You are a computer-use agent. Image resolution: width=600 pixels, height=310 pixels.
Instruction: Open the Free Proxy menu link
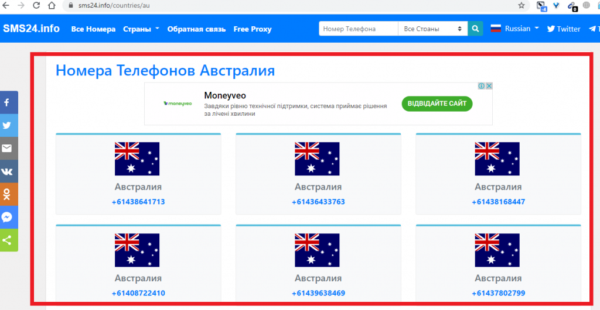click(253, 29)
